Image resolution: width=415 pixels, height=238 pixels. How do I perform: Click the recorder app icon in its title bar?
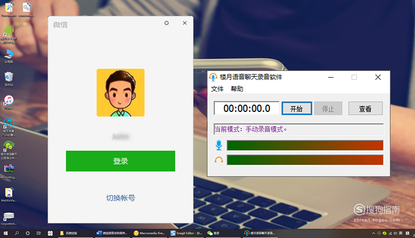(x=213, y=77)
